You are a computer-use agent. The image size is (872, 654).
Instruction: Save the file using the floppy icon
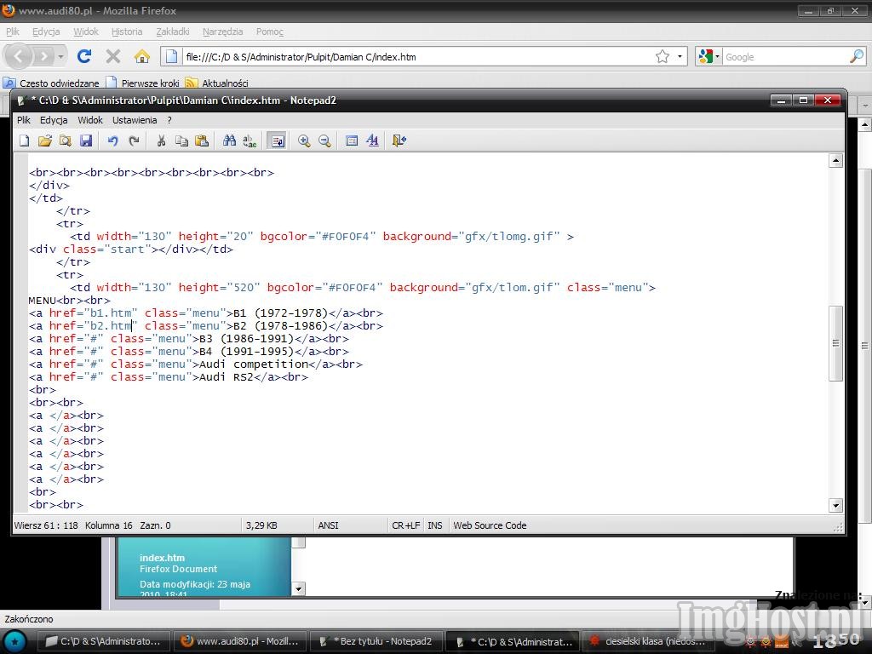(86, 141)
